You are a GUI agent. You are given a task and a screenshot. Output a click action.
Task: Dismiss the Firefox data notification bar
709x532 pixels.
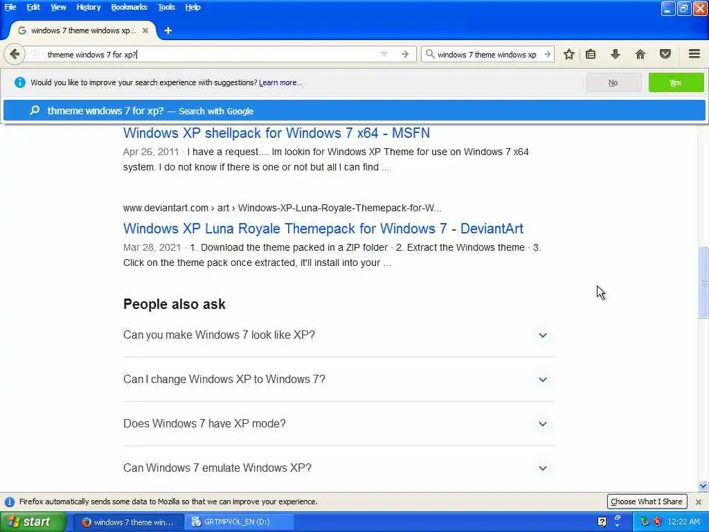pyautogui.click(x=698, y=502)
